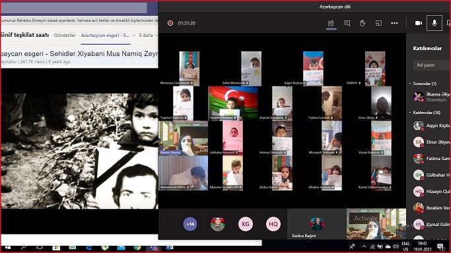Click the 'Ad yazın' name search field
451x253 pixels.
pos(432,65)
